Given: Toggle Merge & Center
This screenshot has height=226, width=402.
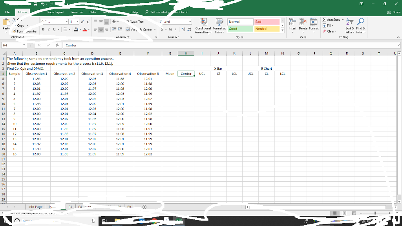Looking at the screenshot, I should [140, 29].
